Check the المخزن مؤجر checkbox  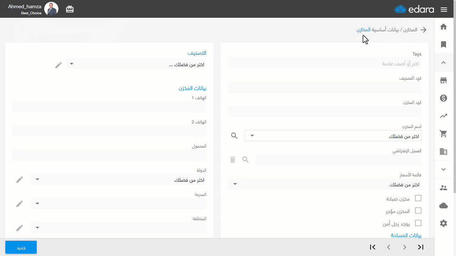pyautogui.click(x=418, y=210)
